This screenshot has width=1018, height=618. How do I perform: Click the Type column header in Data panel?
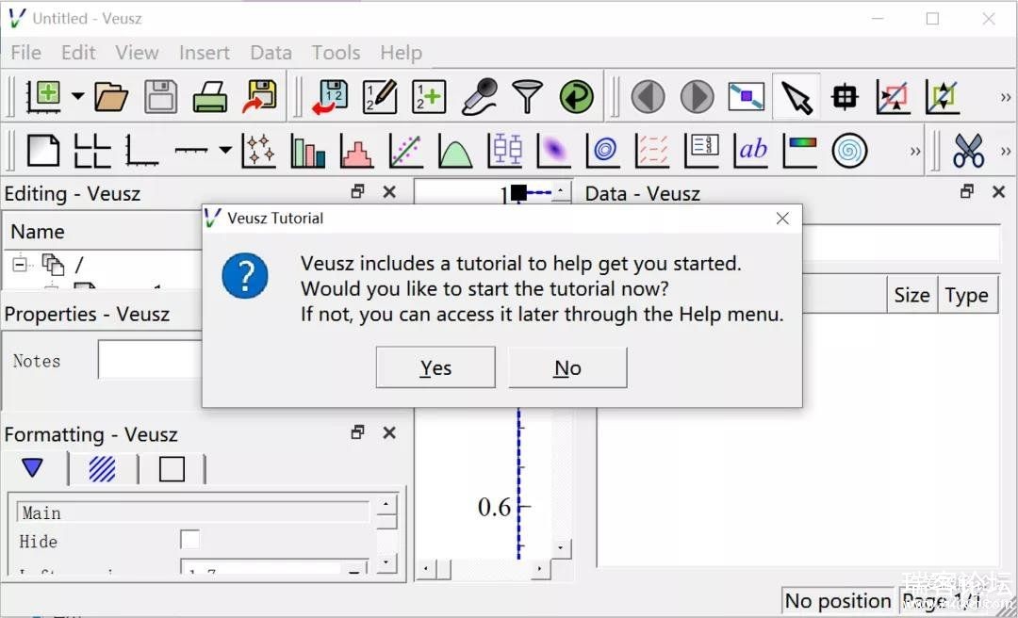pos(967,296)
